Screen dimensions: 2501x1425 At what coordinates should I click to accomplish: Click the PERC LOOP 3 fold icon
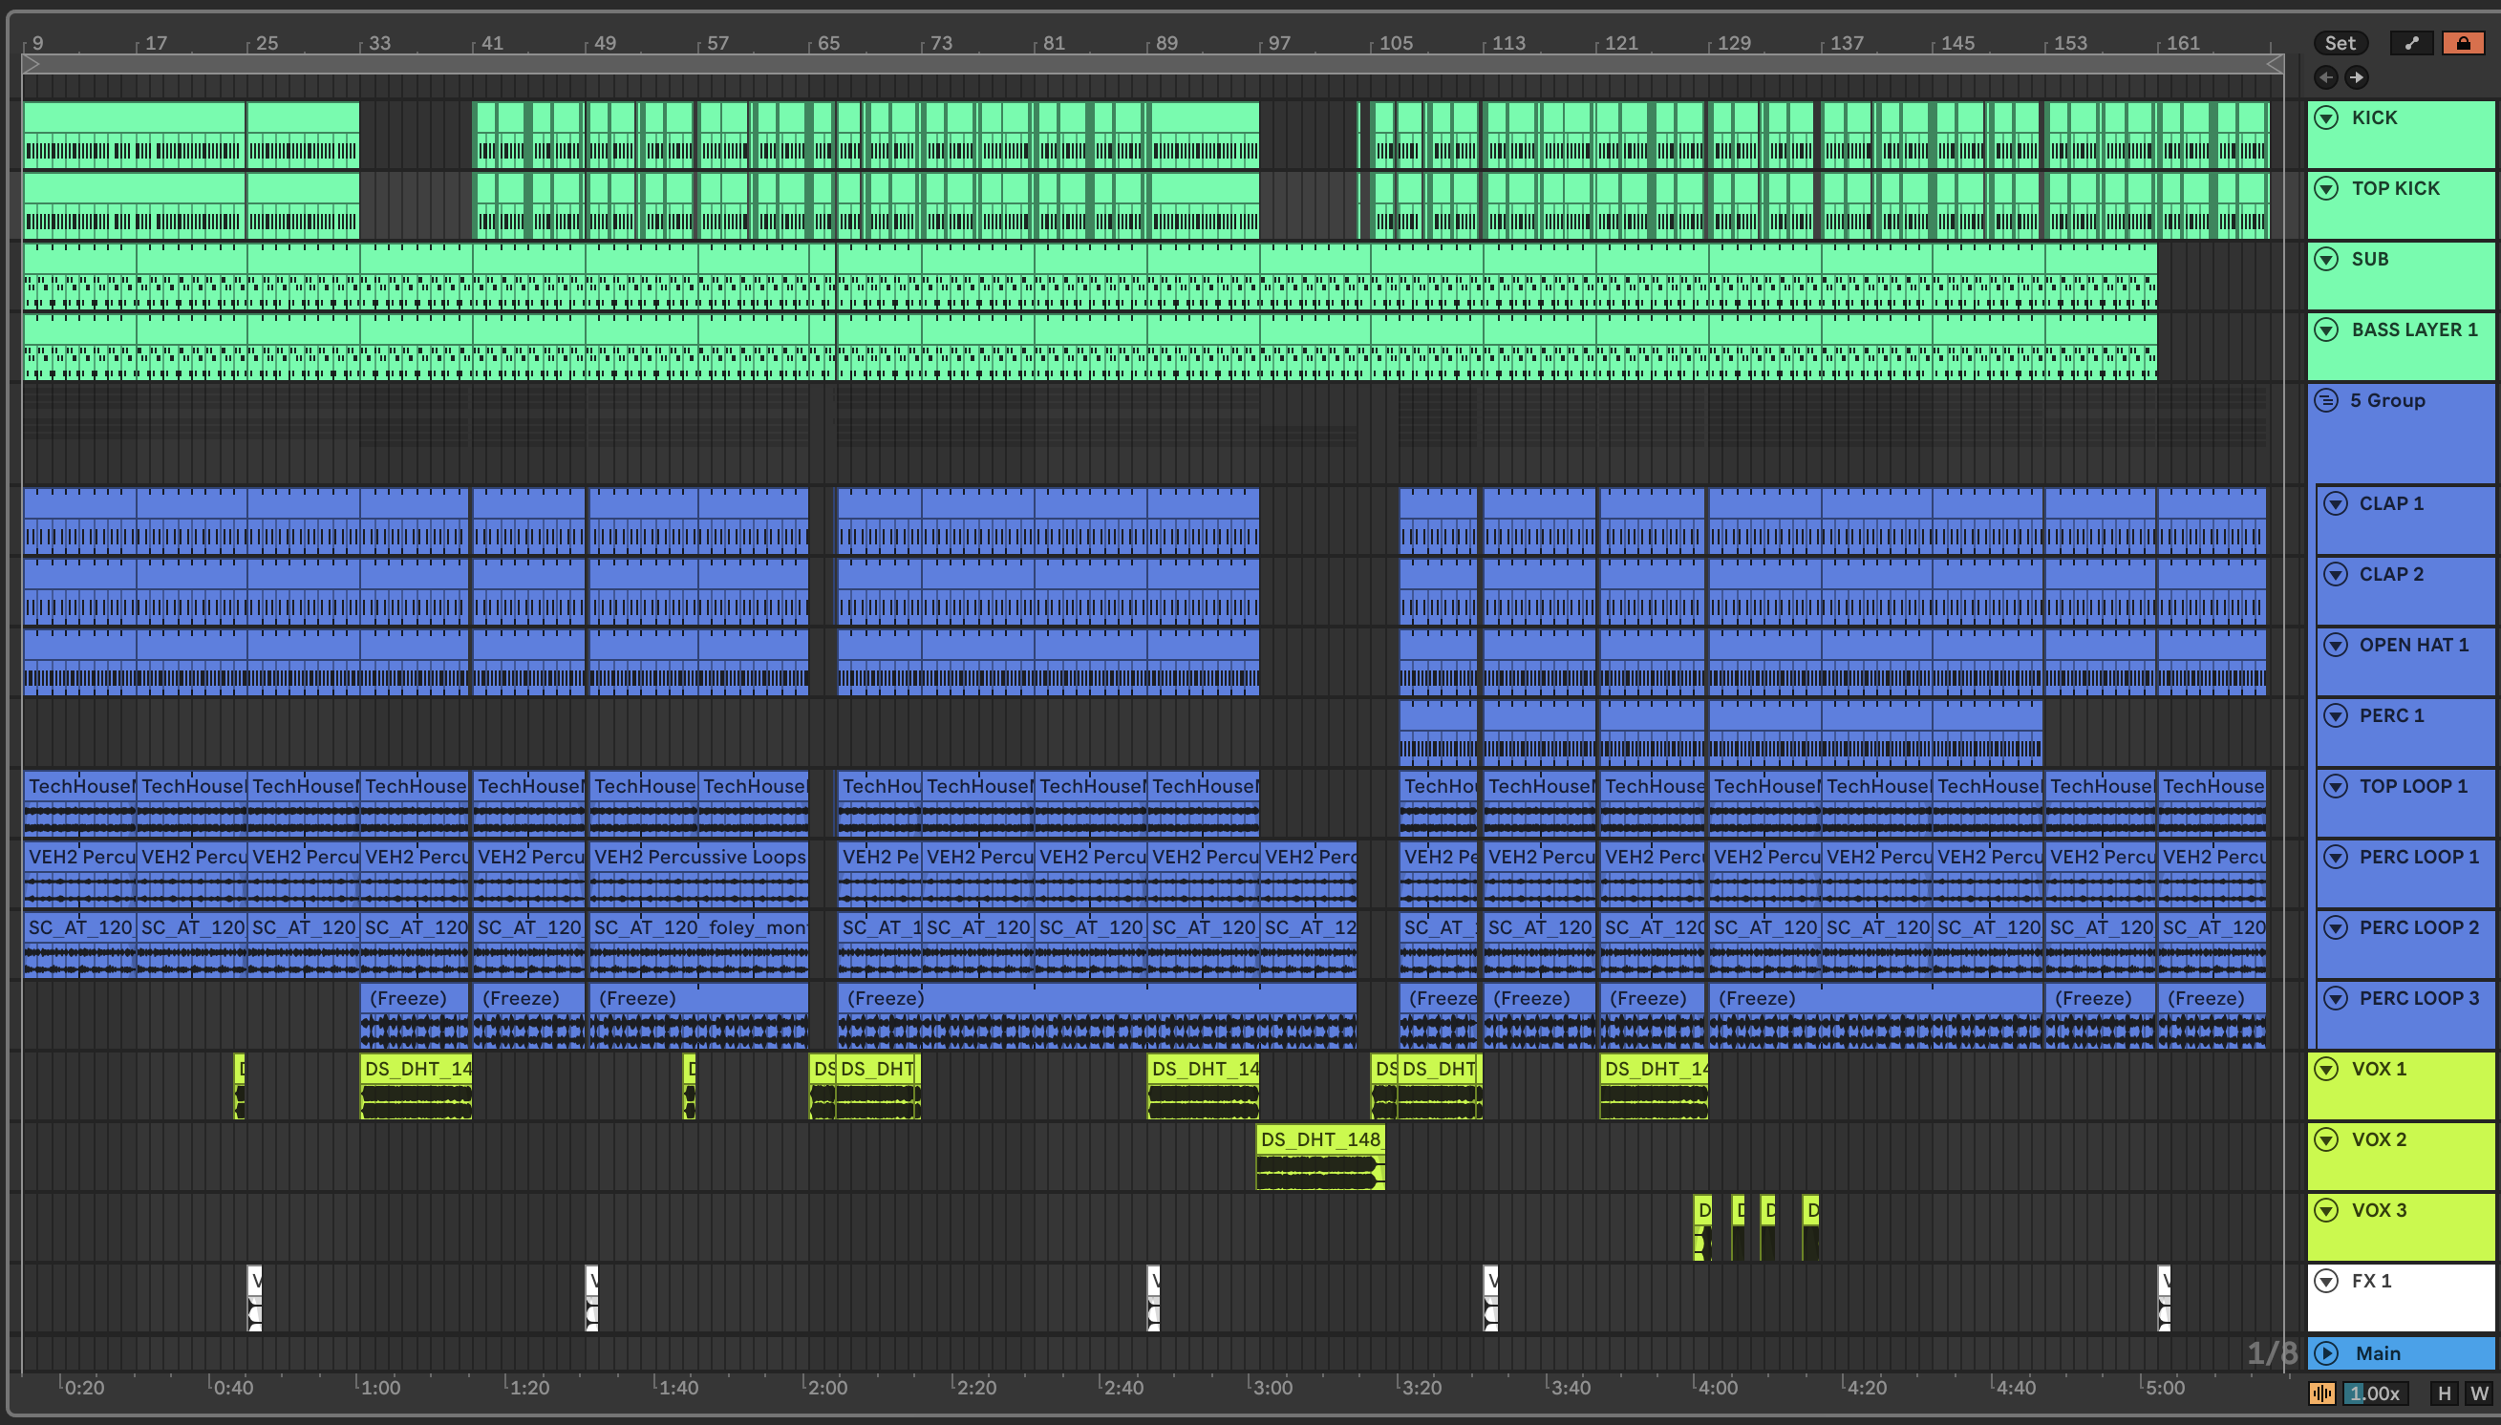coord(2336,998)
